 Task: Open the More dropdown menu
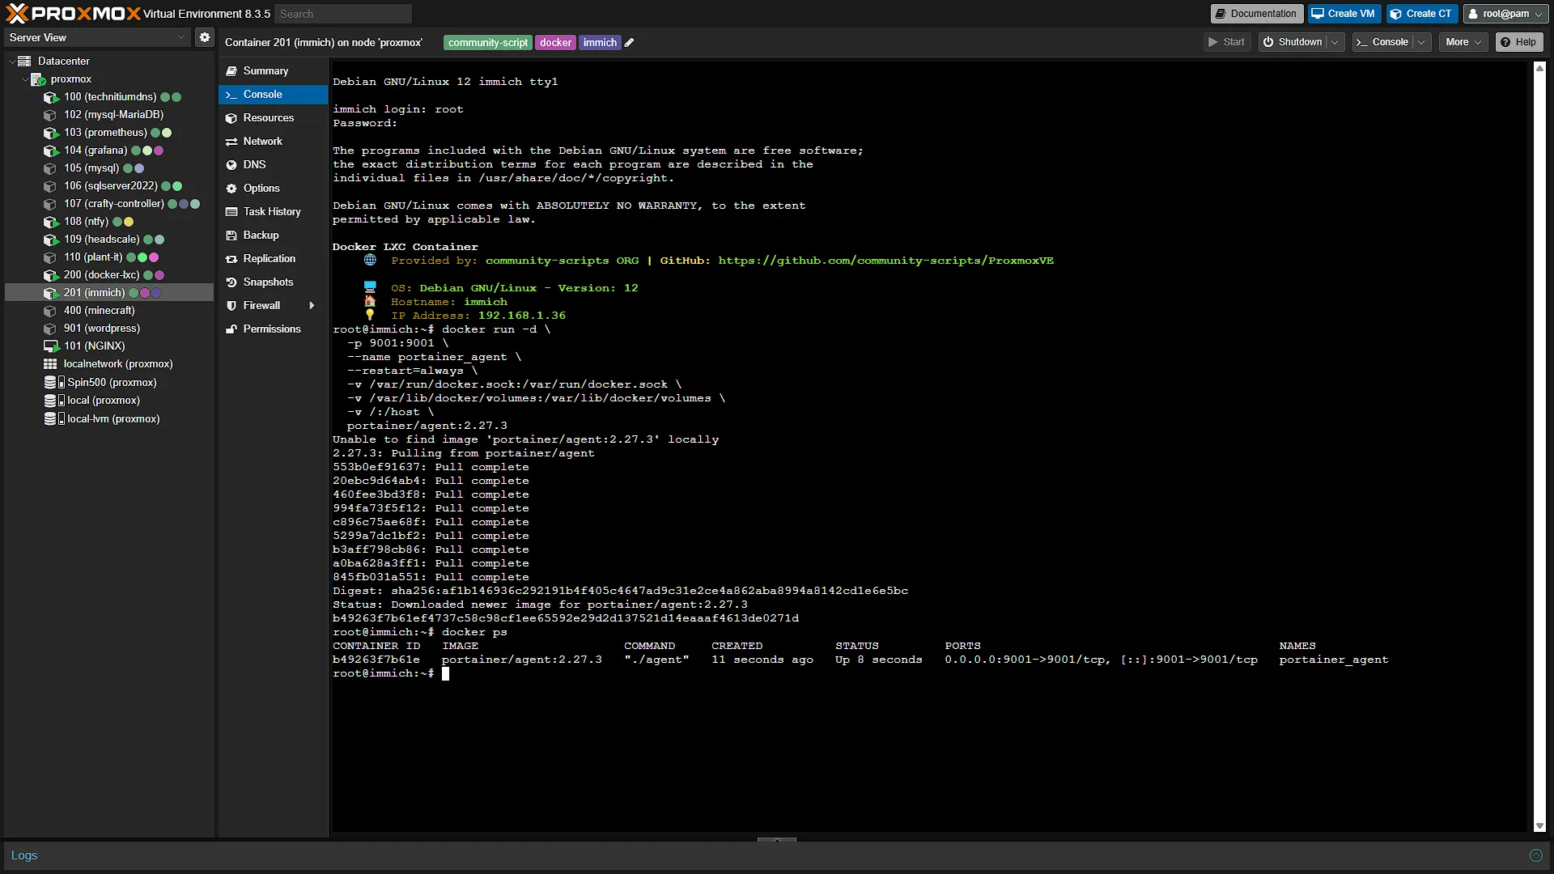[1463, 42]
